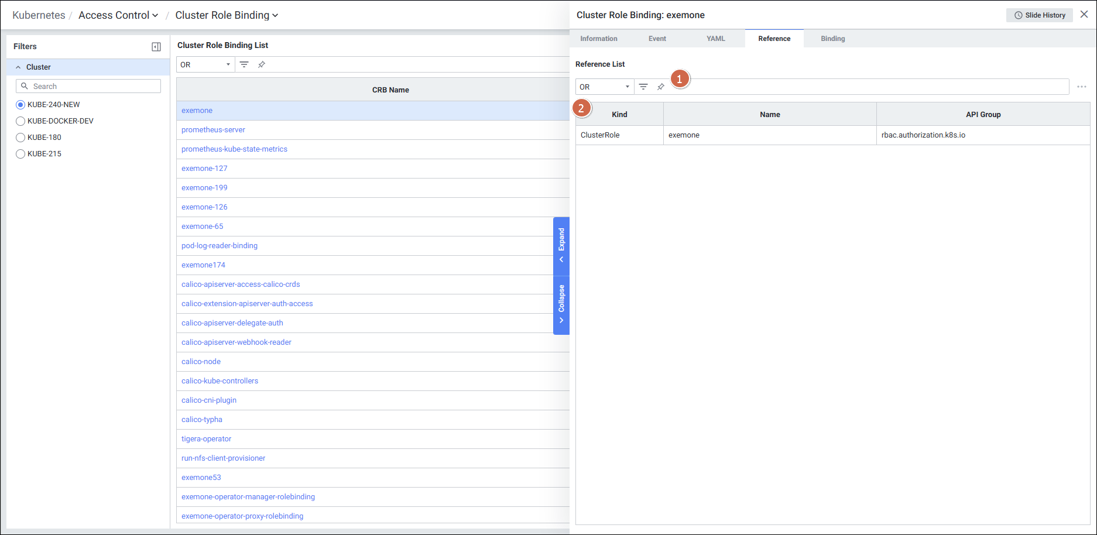
Task: Open the prometheus-server binding link
Action: point(213,130)
